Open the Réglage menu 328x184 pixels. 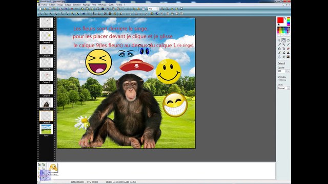click(x=86, y=5)
